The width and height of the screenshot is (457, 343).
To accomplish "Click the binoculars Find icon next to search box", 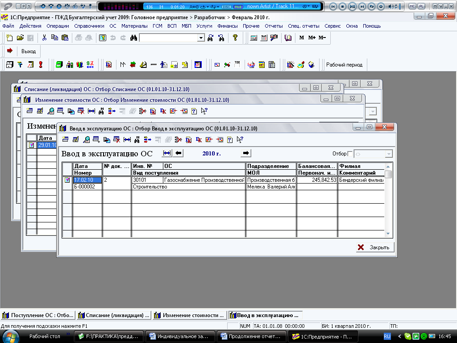I will click(x=133, y=38).
